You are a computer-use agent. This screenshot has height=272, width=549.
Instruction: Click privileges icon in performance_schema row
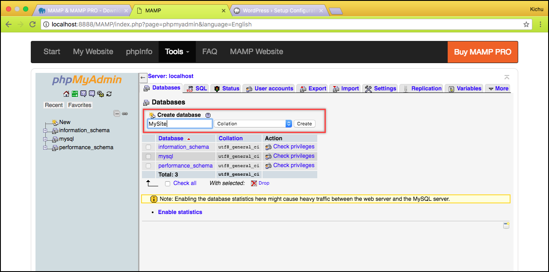269,165
